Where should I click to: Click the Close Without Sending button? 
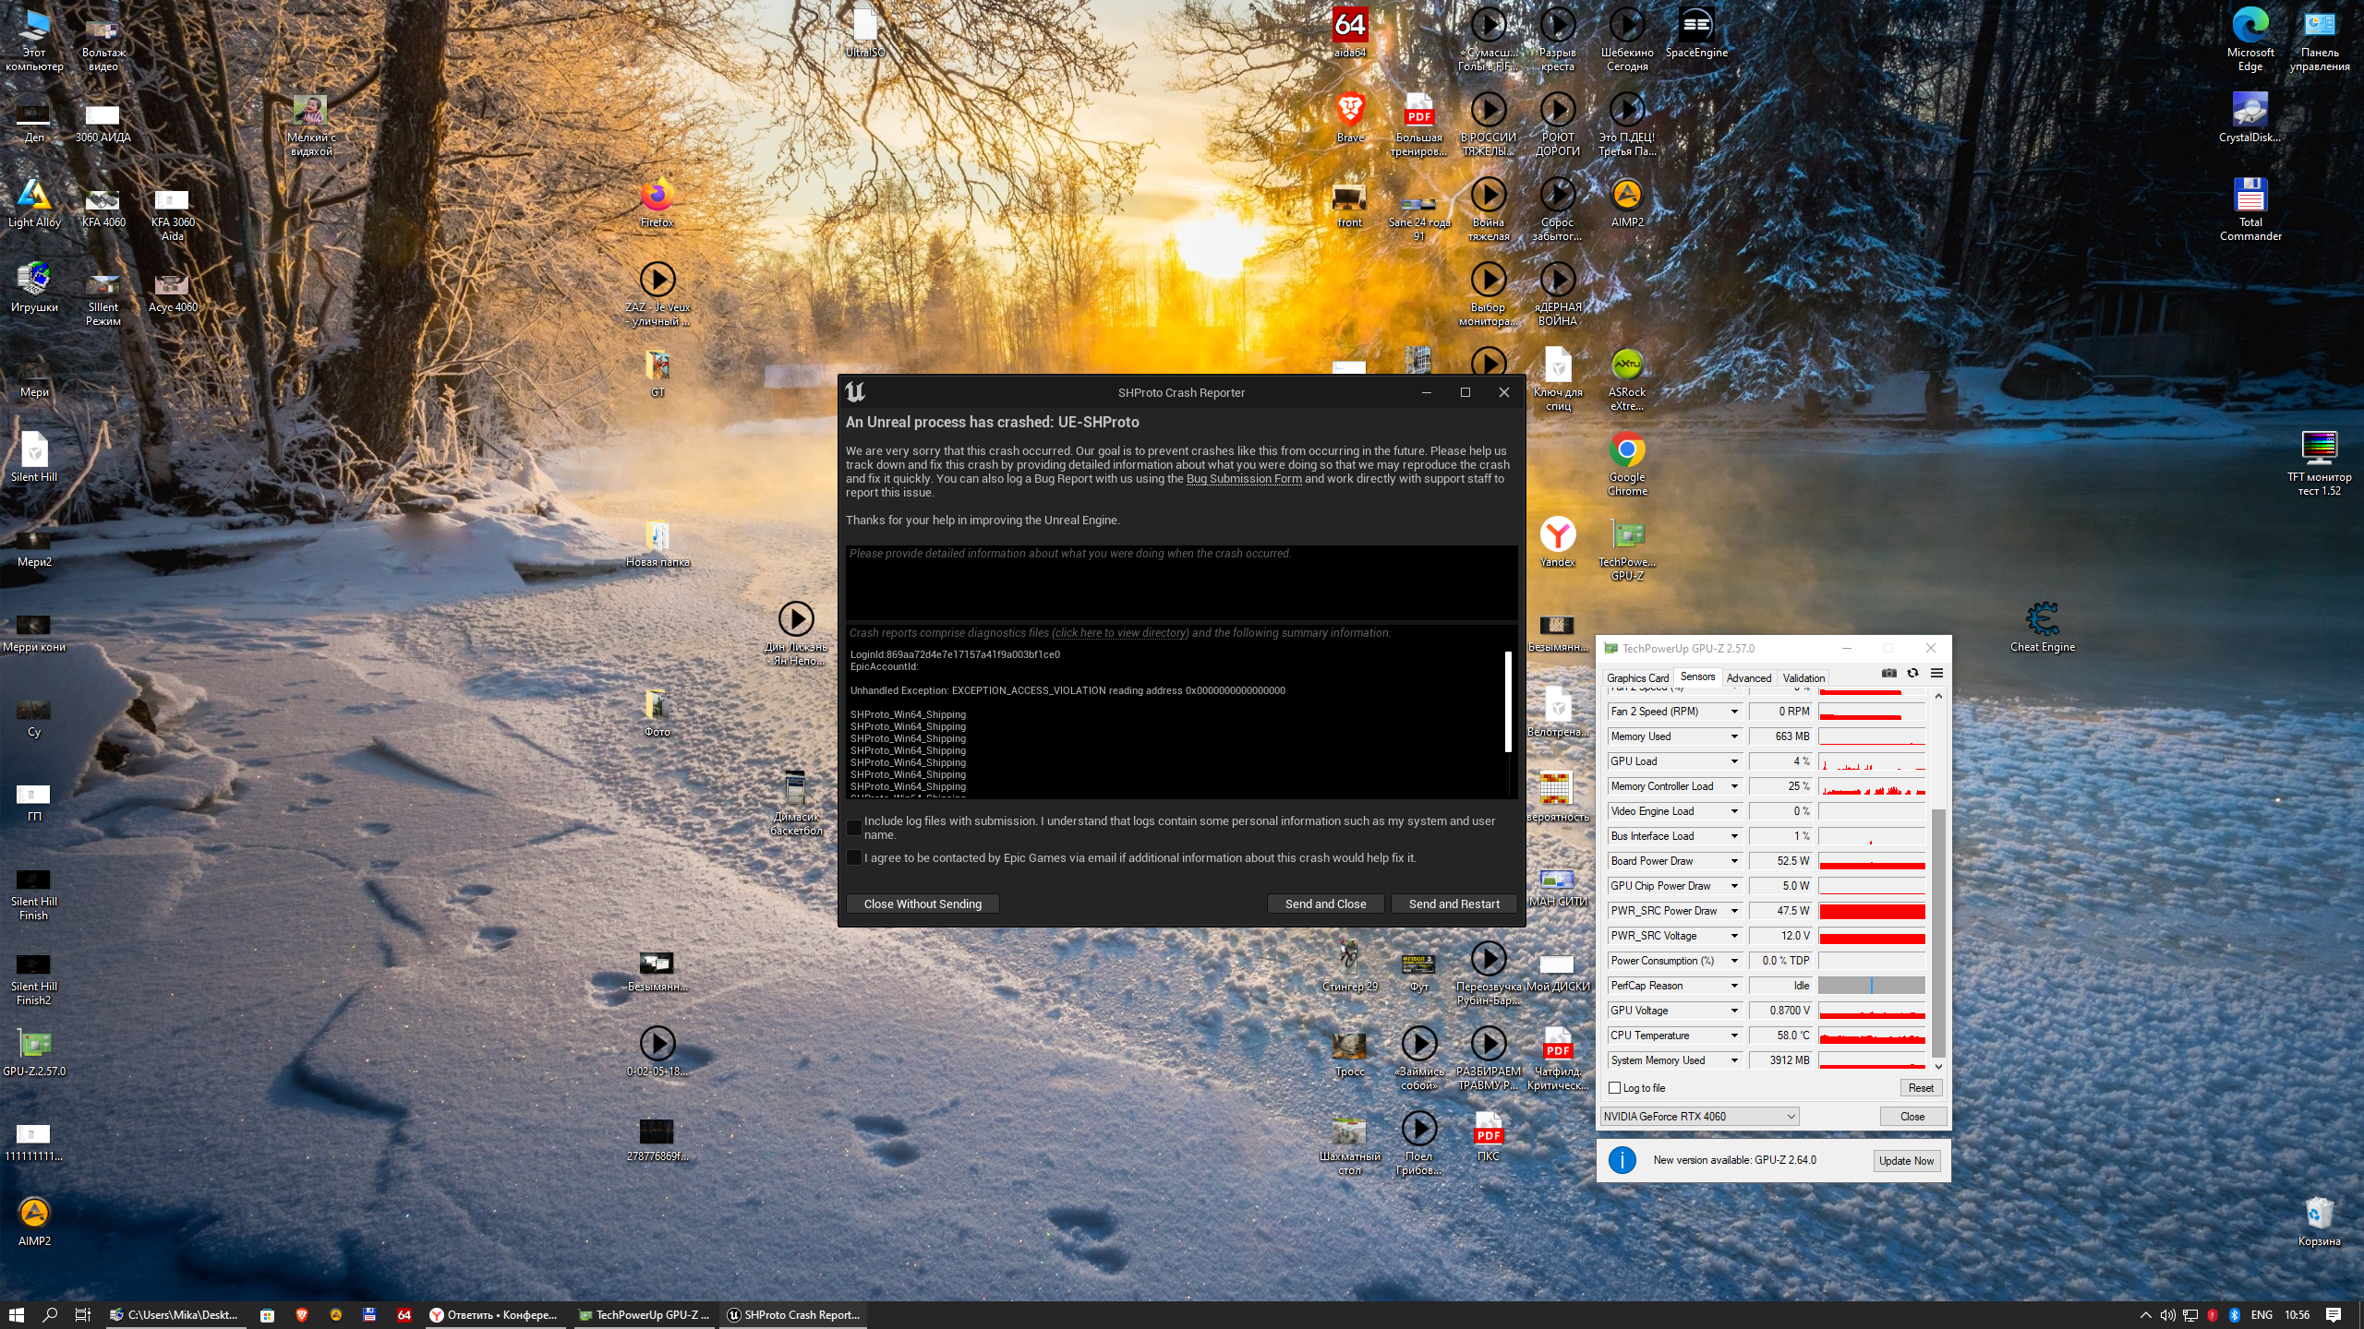pos(923,904)
